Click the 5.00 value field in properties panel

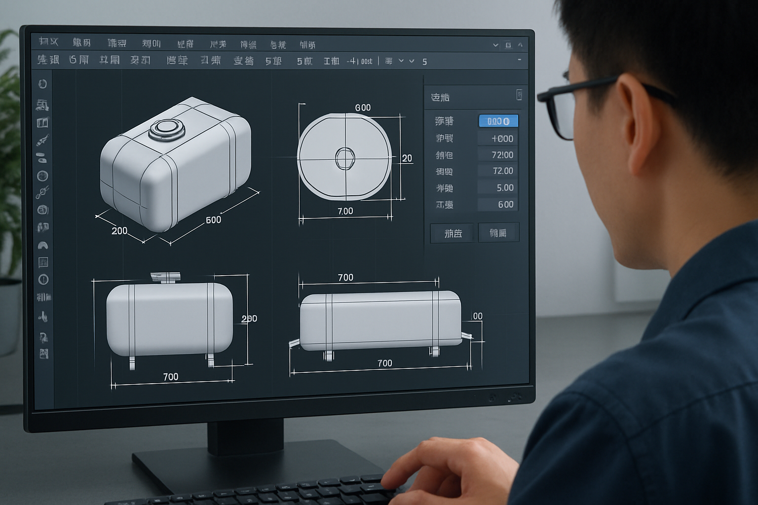[497, 188]
